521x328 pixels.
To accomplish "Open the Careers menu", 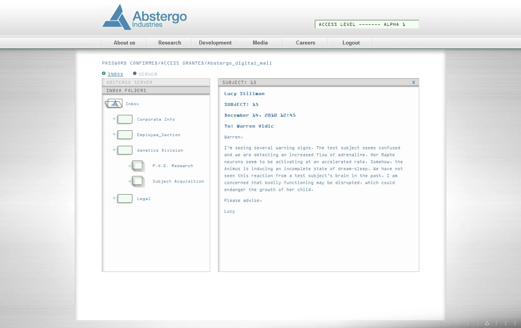I will pos(305,43).
